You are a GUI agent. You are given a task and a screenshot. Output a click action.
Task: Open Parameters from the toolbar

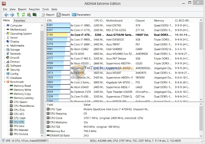point(81,15)
